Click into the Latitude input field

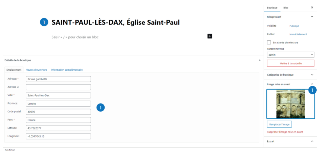58,128
